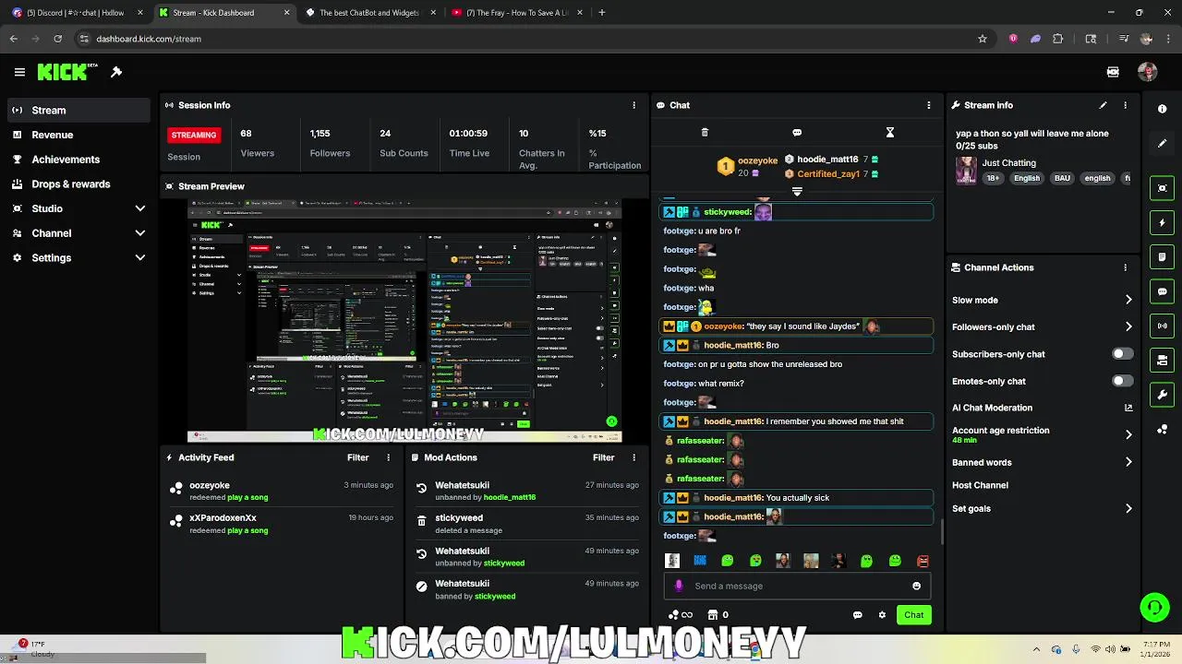Toggle the channel actions widget icon

click(x=1162, y=361)
